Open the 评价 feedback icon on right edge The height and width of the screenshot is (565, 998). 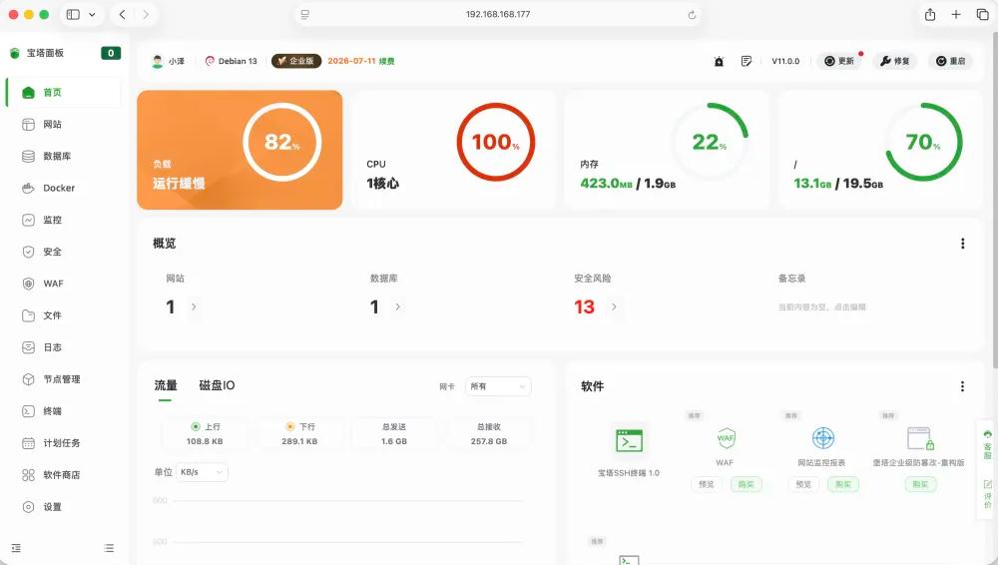(988, 491)
